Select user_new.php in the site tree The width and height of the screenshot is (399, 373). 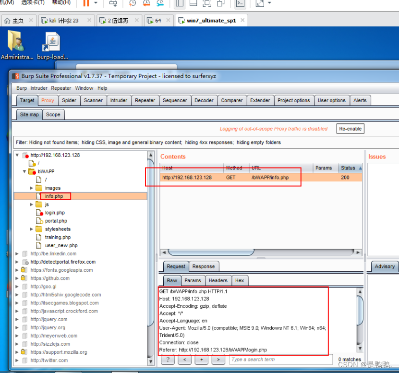coord(61,245)
